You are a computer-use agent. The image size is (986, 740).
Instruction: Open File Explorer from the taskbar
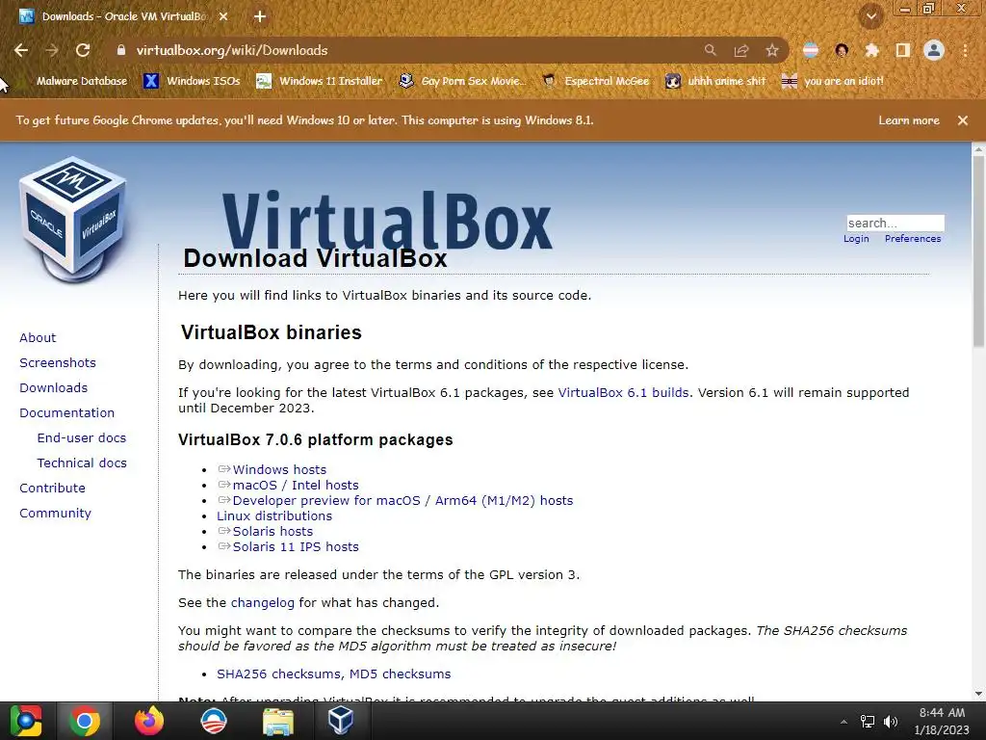[277, 721]
